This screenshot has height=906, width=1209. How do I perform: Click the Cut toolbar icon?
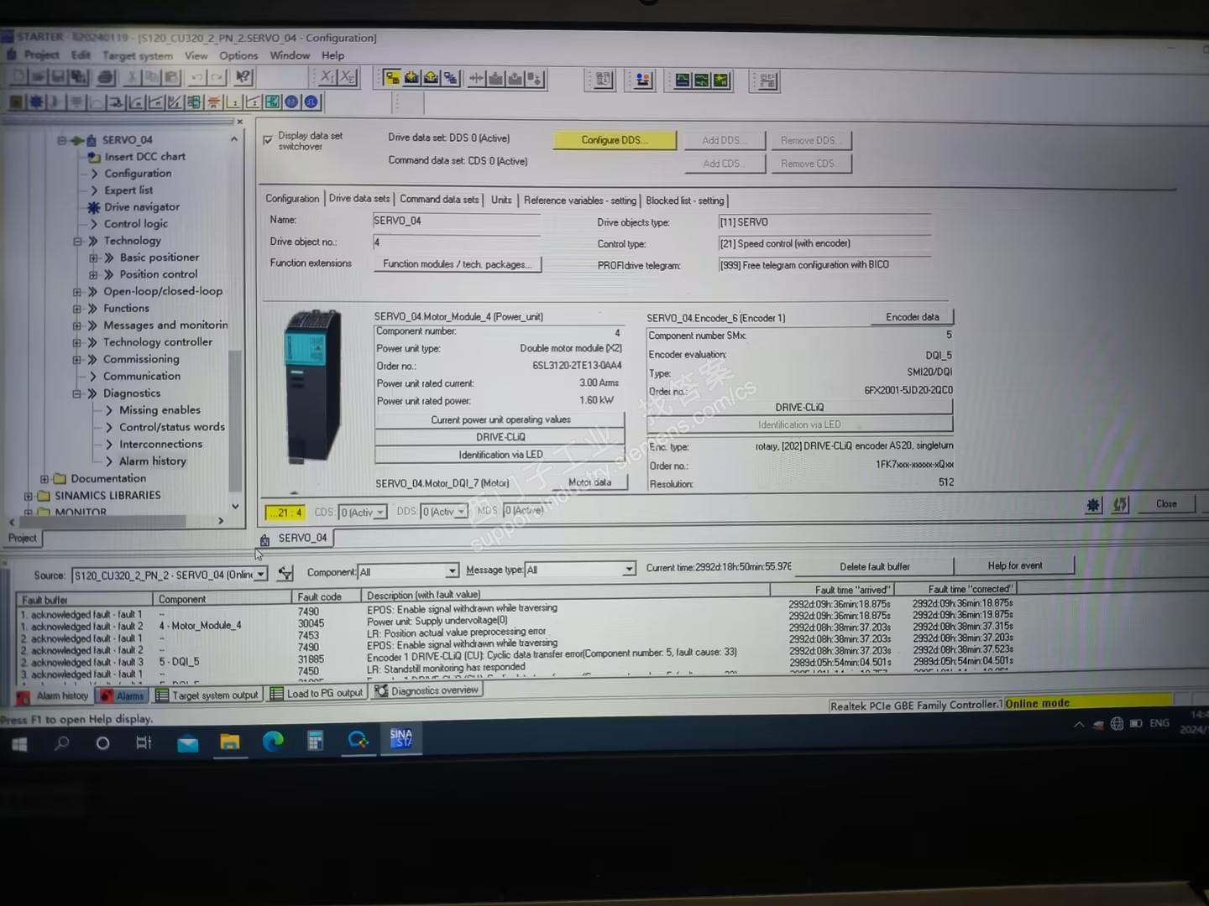133,77
